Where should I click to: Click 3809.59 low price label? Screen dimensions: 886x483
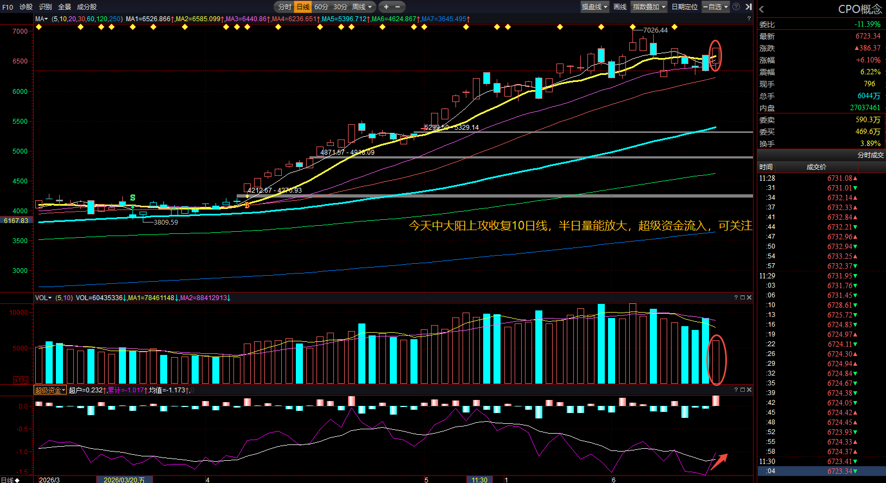[166, 222]
